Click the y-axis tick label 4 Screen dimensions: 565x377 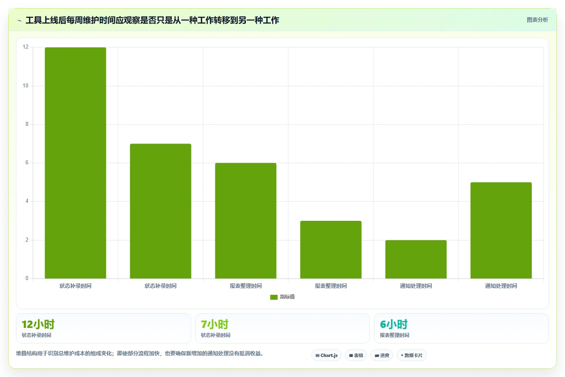click(27, 201)
